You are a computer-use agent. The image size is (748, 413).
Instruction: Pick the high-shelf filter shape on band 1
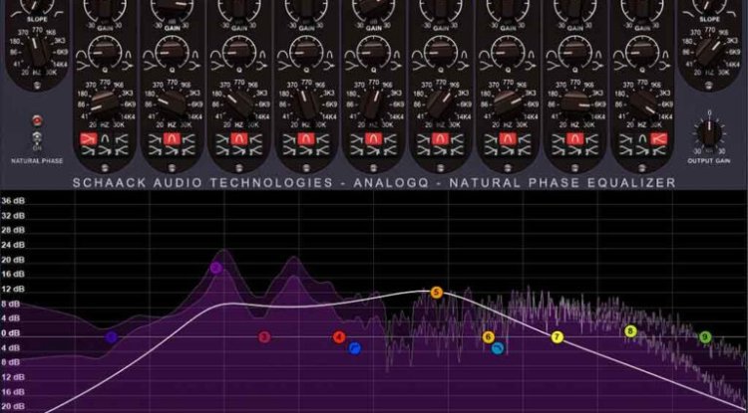point(120,139)
